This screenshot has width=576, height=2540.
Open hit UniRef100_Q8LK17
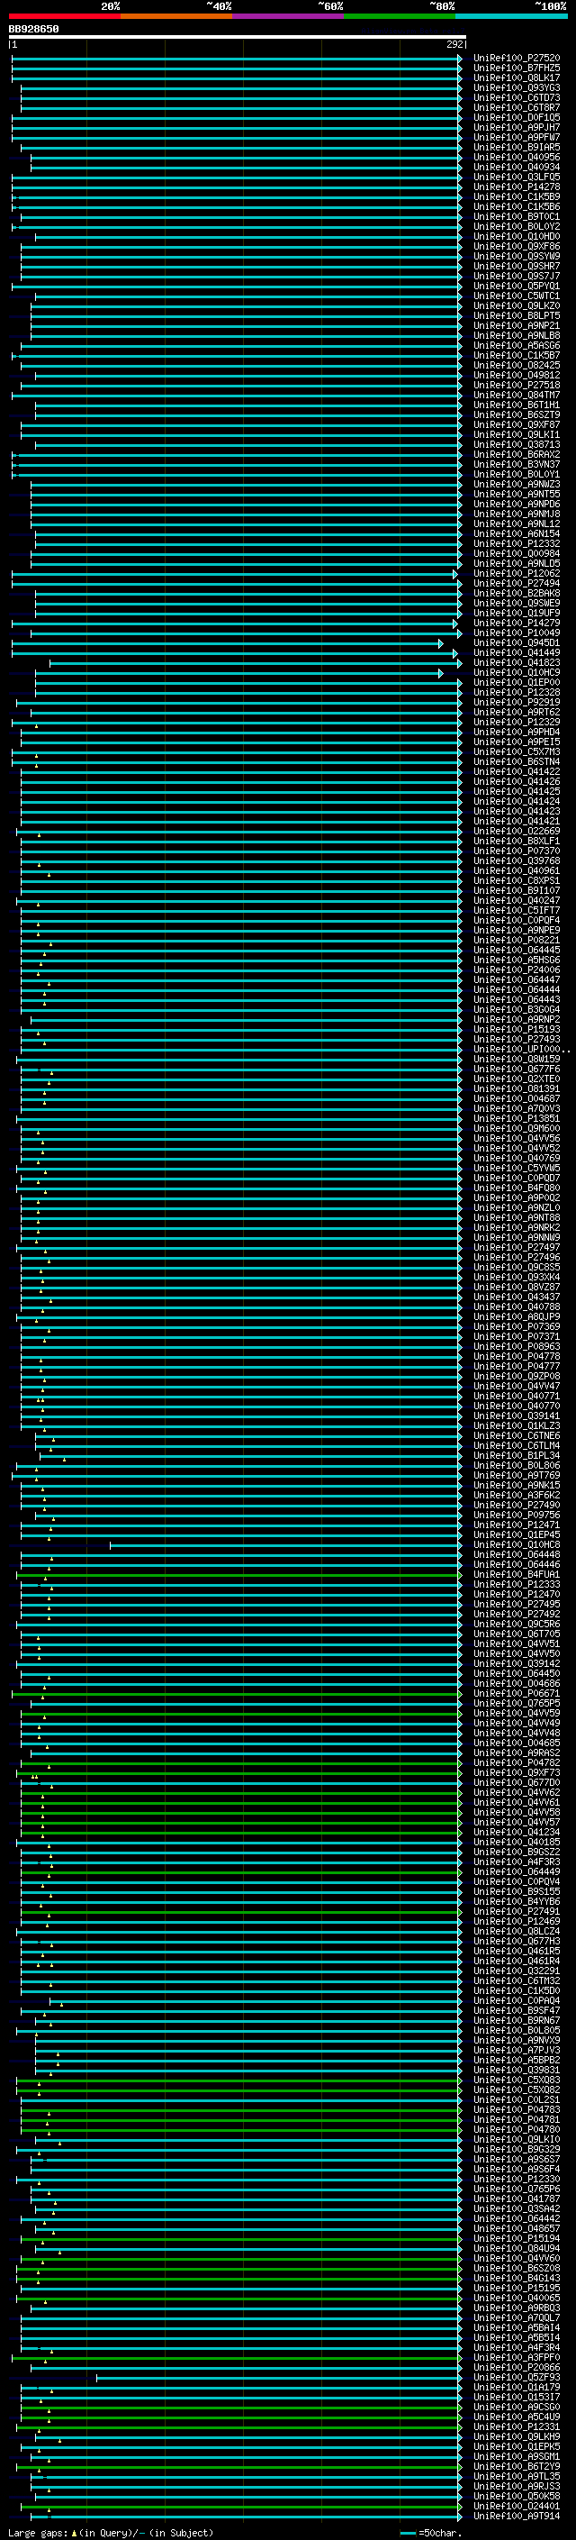[517, 77]
